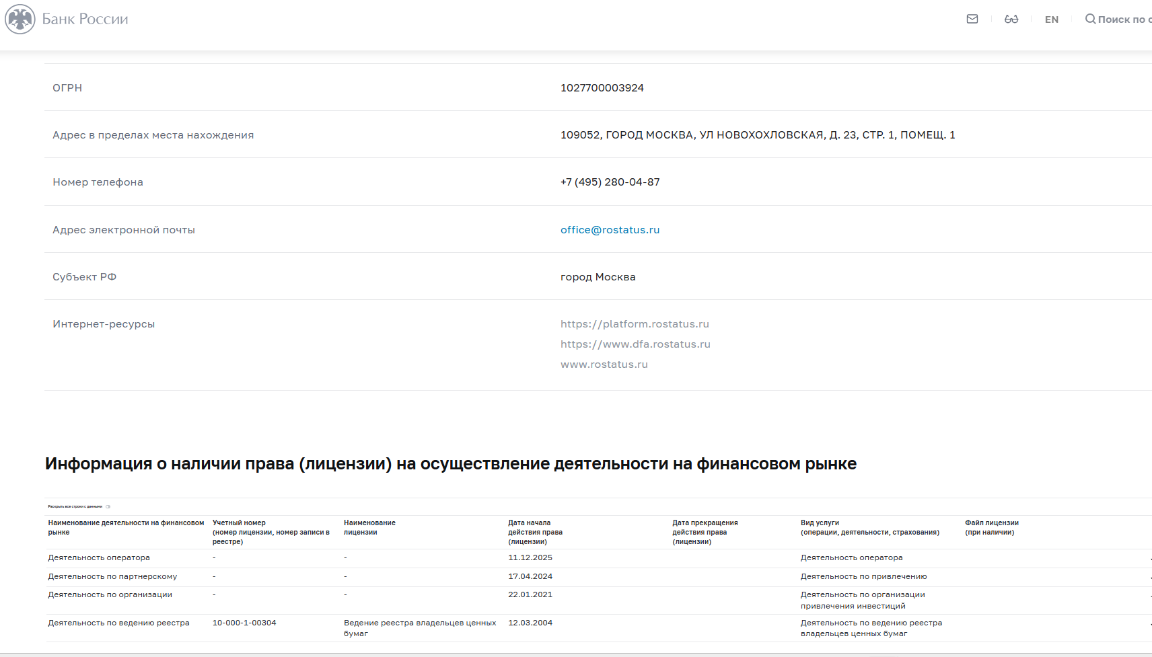Select OGRN value 1027700003924
The image size is (1152, 657).
[x=602, y=87]
